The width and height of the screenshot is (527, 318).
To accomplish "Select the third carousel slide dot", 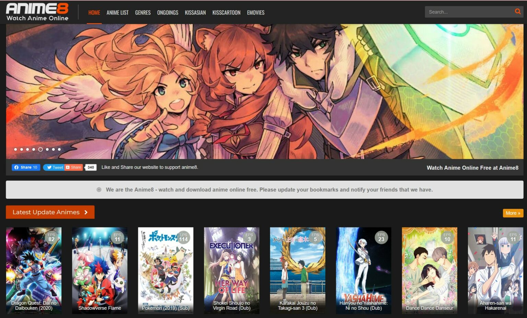I will point(27,149).
